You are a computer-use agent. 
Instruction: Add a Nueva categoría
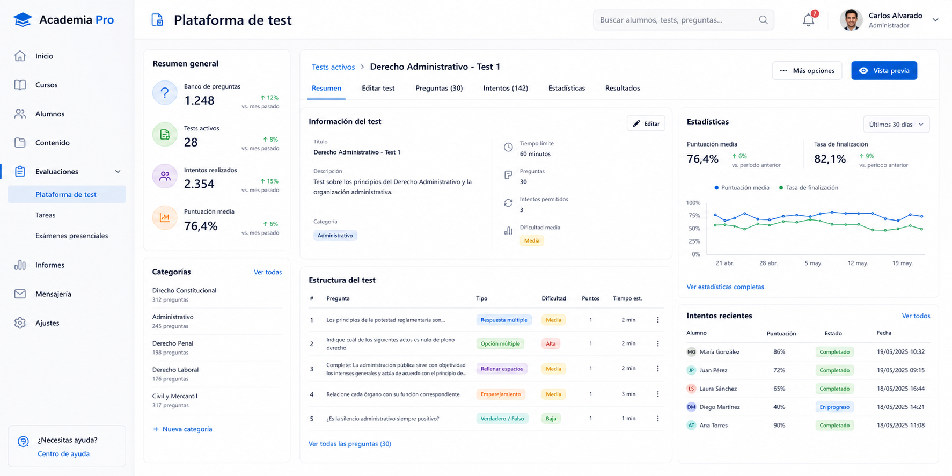[x=182, y=429]
